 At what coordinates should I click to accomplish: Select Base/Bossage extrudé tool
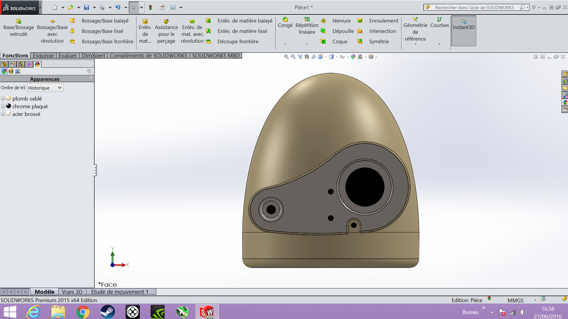tap(19, 28)
